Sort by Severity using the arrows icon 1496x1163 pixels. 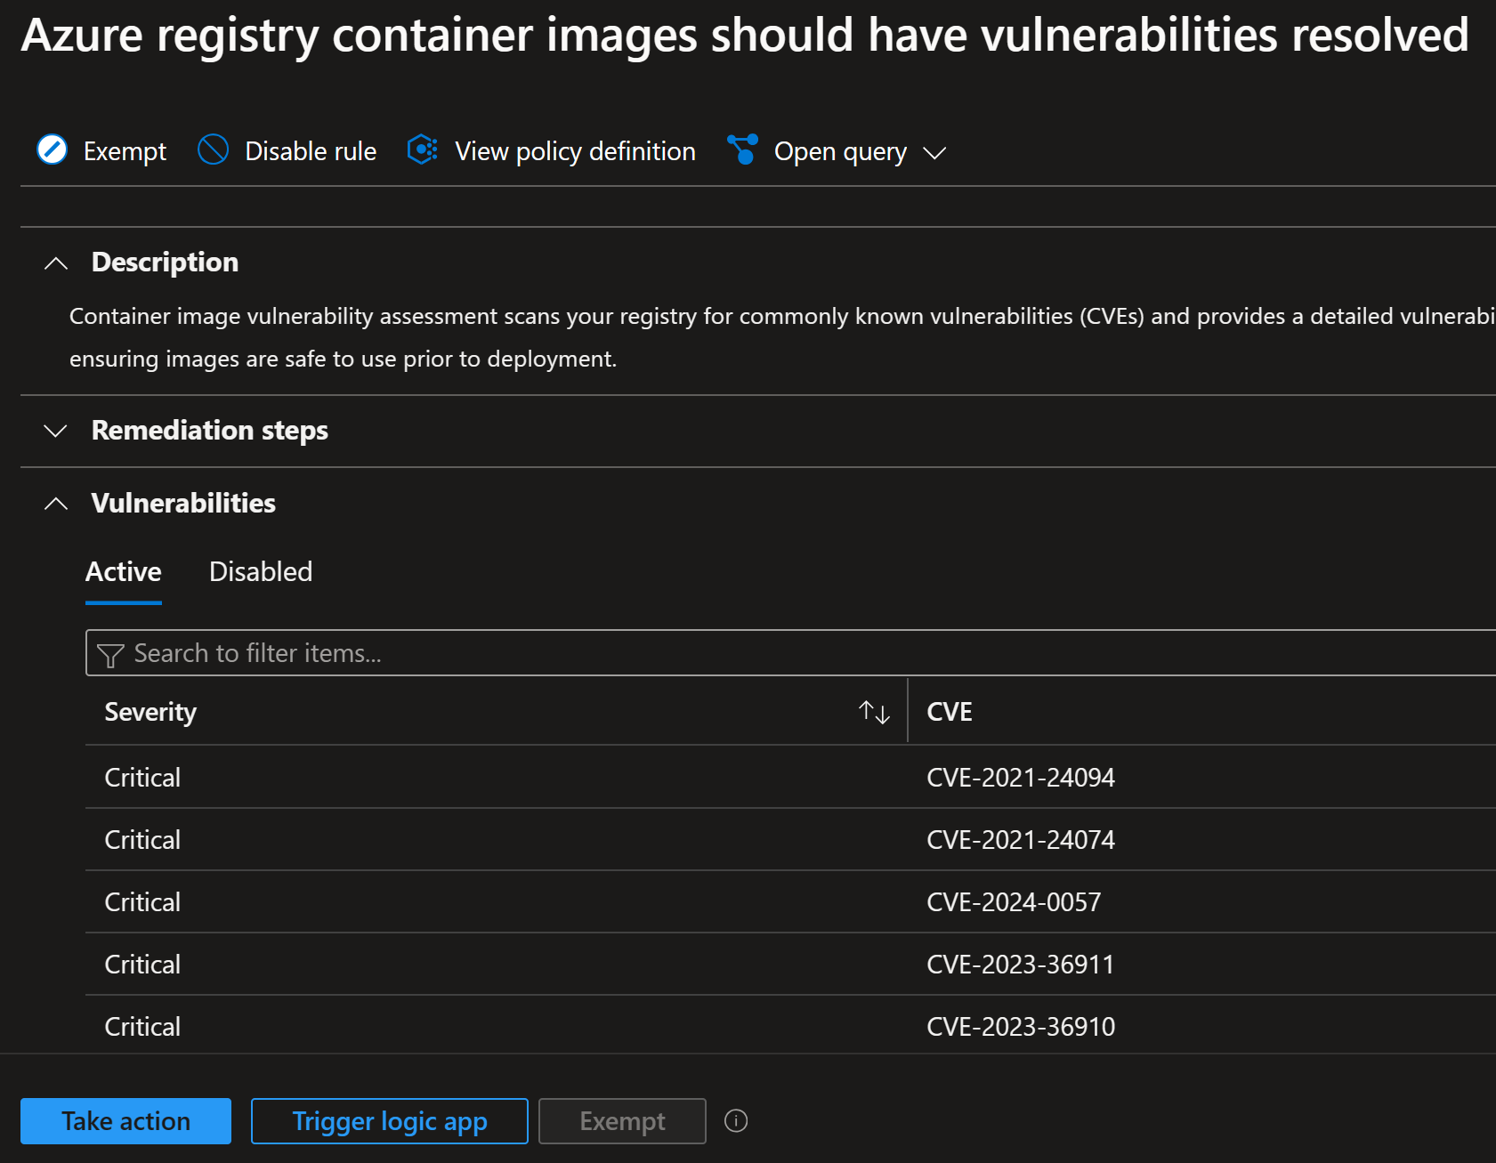click(874, 712)
